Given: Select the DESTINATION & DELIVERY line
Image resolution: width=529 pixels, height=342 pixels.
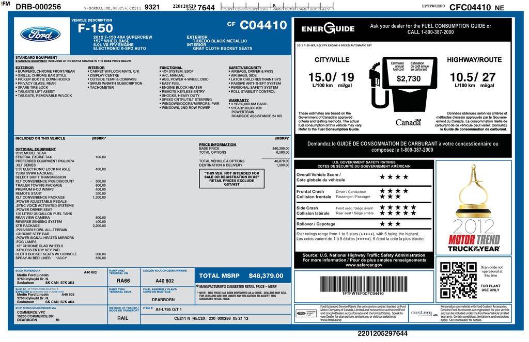Looking at the screenshot, I should click(x=244, y=165).
